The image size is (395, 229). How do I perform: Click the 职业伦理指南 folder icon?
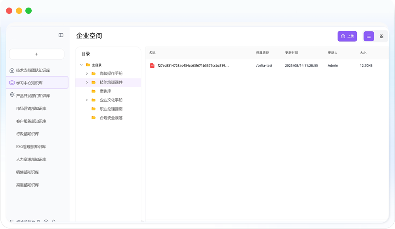pos(94,109)
